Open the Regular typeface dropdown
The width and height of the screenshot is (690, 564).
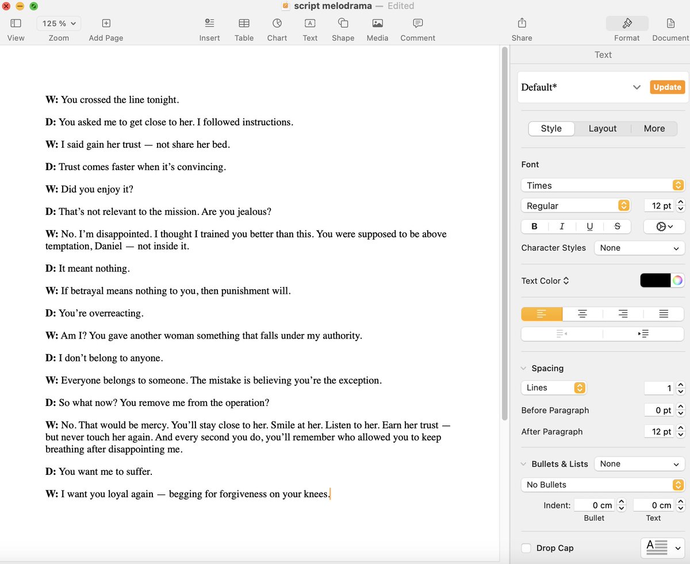pos(576,206)
